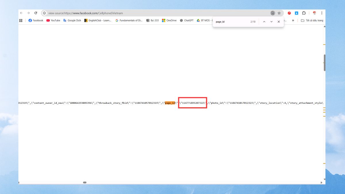Image resolution: width=345 pixels, height=194 pixels.
Task: Open the site information icon in the address bar
Action: click(x=44, y=13)
